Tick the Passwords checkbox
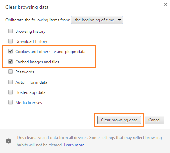 10,72
